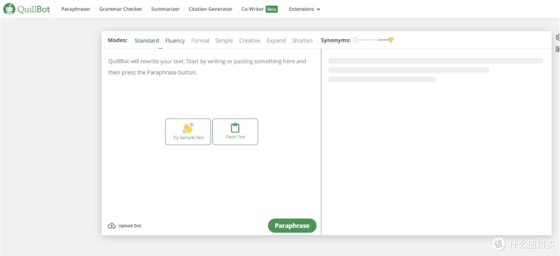Click the paraphrased output panel
The height and width of the screenshot is (256, 560).
click(437, 142)
